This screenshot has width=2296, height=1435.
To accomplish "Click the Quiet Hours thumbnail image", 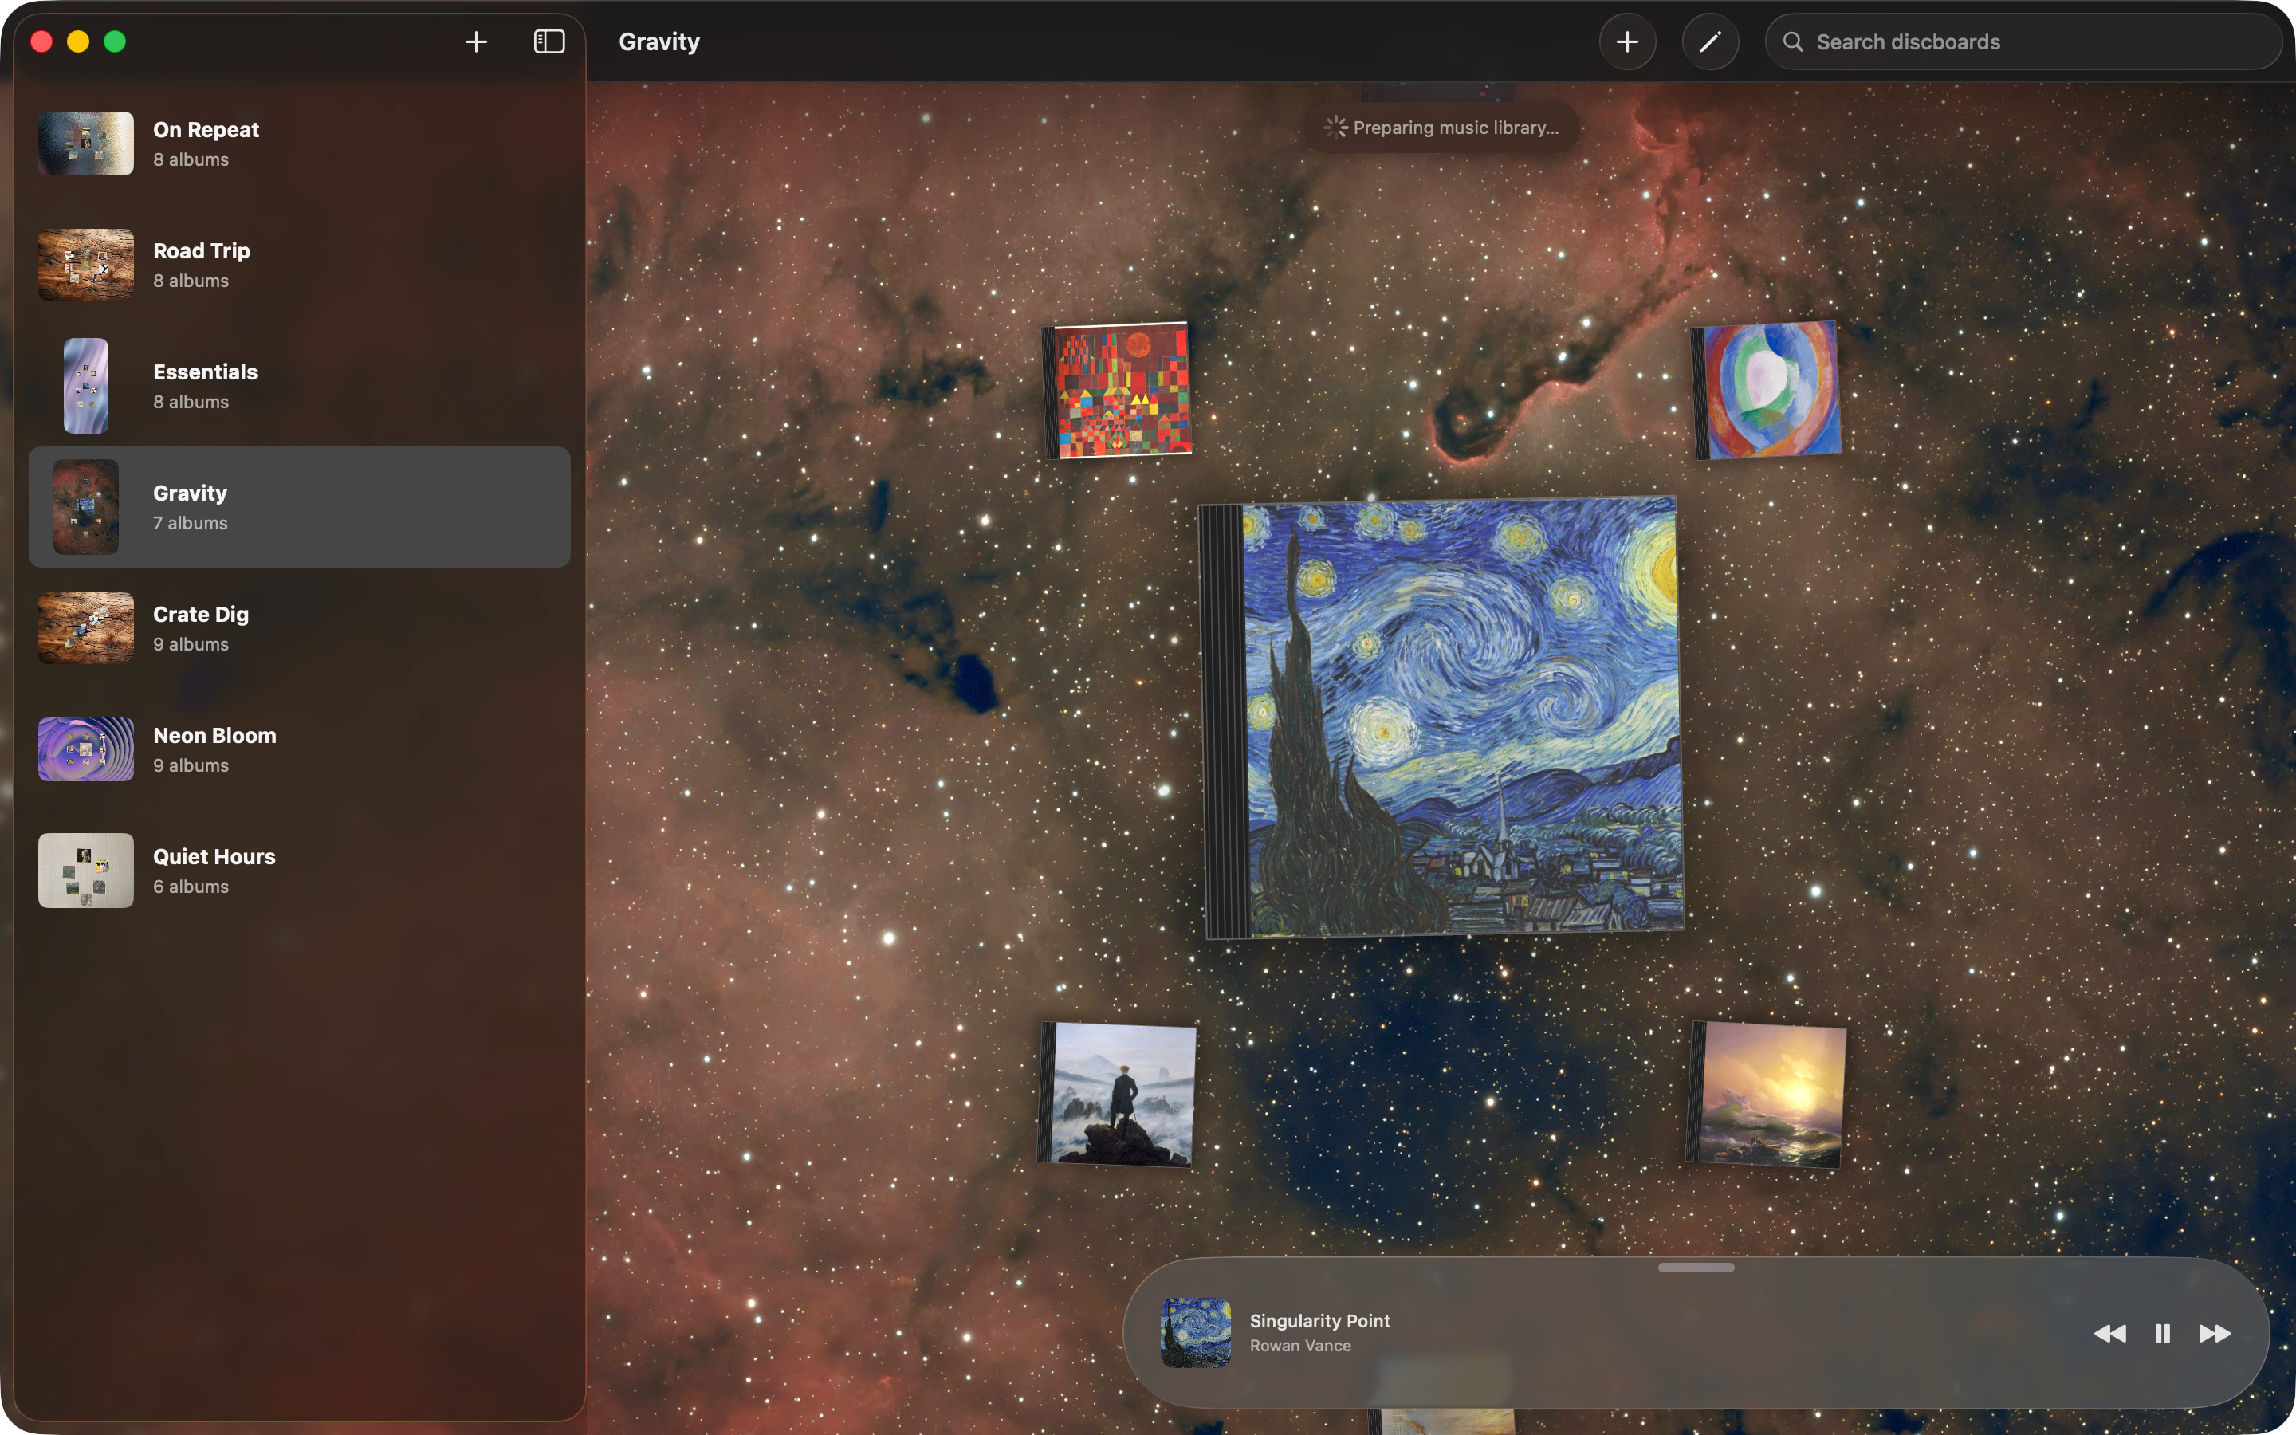I will tap(85, 871).
